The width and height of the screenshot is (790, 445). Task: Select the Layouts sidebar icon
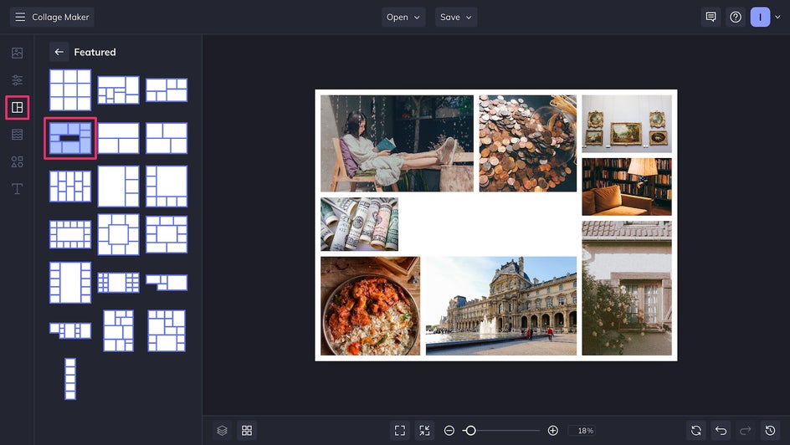[17, 108]
